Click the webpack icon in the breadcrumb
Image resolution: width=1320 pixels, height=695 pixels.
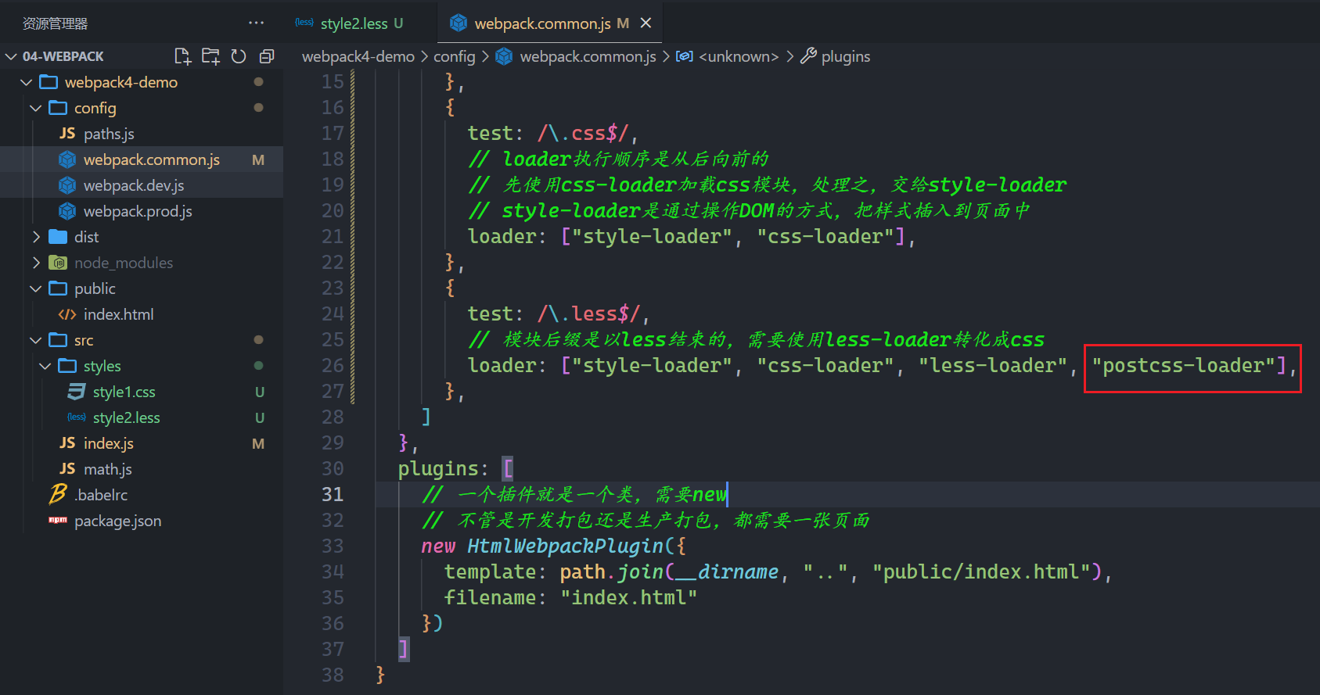tap(505, 56)
